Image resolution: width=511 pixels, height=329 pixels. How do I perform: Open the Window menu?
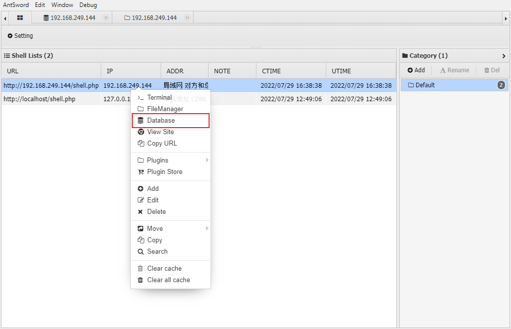62,5
